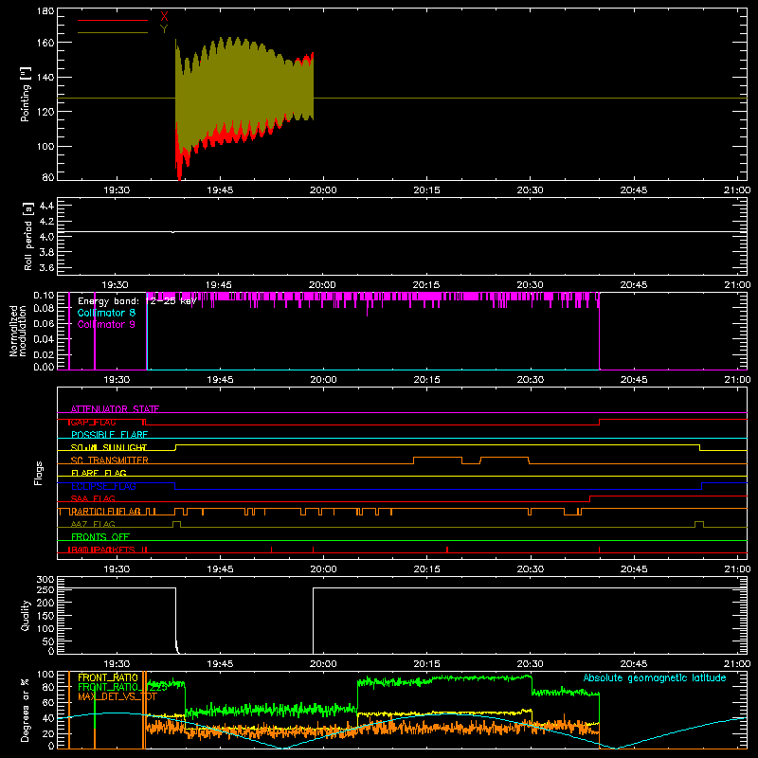This screenshot has width=758, height=758.
Task: Click the POSSIBLE_FLARE flag label
Action: click(x=109, y=435)
